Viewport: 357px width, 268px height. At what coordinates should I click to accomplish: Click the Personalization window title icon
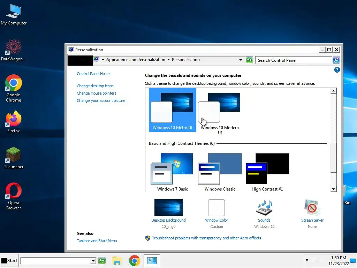pyautogui.click(x=71, y=50)
